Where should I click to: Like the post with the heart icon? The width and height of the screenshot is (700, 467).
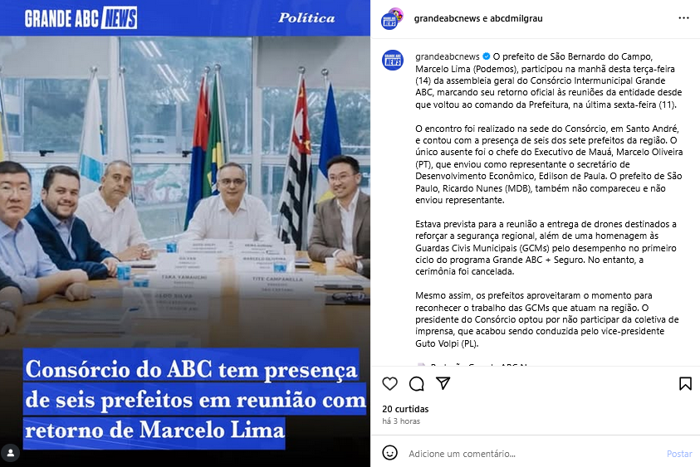tap(389, 383)
